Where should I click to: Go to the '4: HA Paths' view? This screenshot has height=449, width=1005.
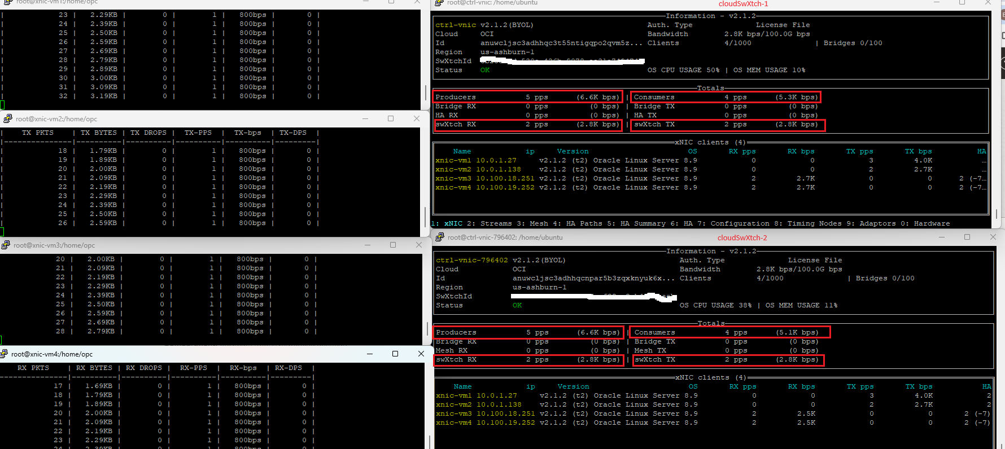coord(578,223)
